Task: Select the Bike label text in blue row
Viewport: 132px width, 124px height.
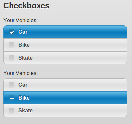Action: tap(24, 98)
